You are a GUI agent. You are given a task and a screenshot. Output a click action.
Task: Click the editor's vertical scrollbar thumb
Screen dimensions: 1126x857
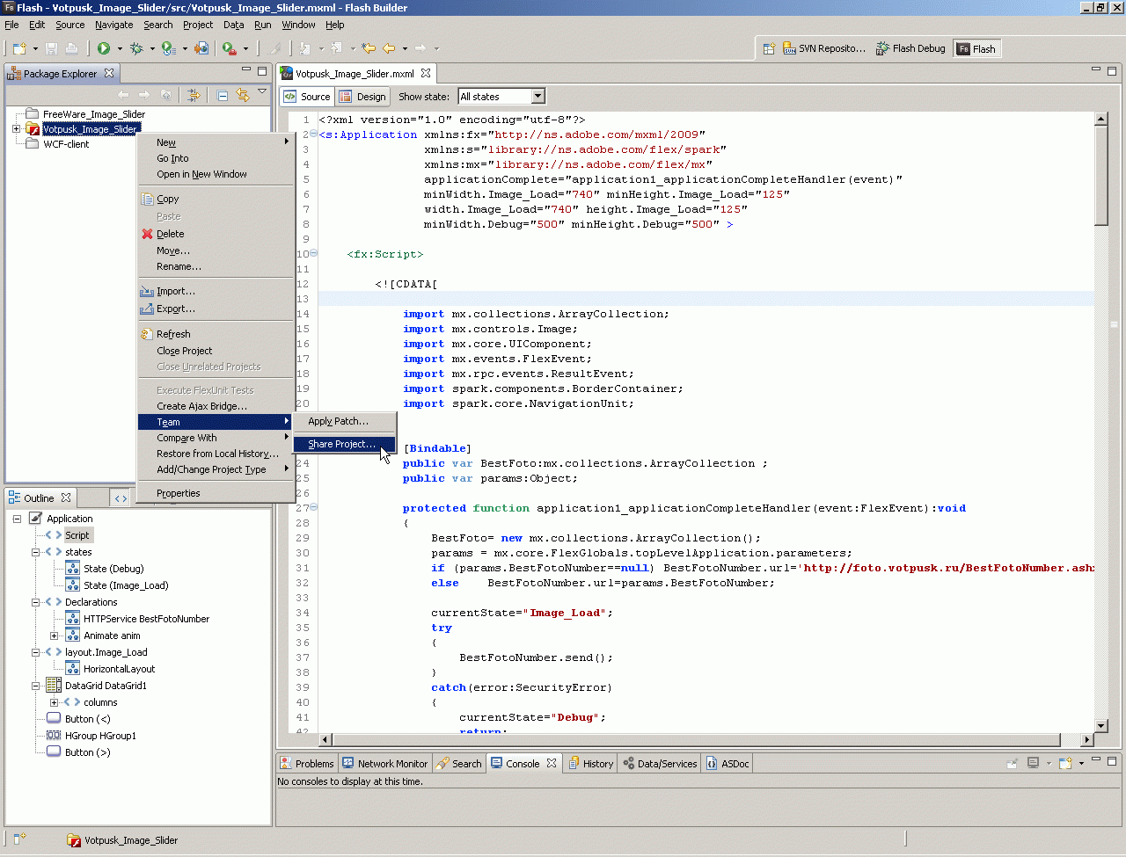[x=1100, y=176]
